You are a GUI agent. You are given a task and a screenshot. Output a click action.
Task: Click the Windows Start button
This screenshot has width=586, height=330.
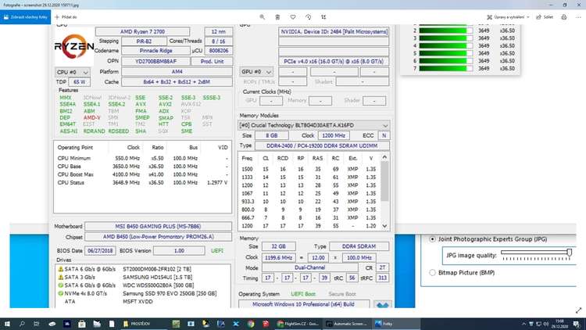7,323
